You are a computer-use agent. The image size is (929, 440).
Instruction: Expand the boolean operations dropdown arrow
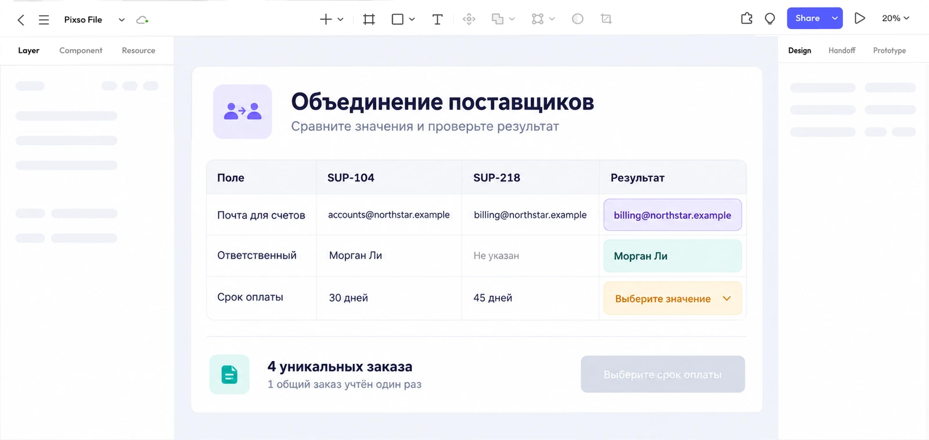[x=512, y=19]
